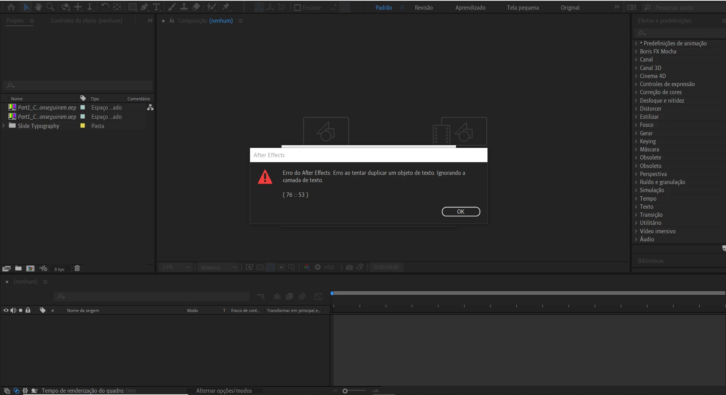Open the Graph Editor in timeline
This screenshot has height=395, width=726.
pyautogui.click(x=318, y=297)
